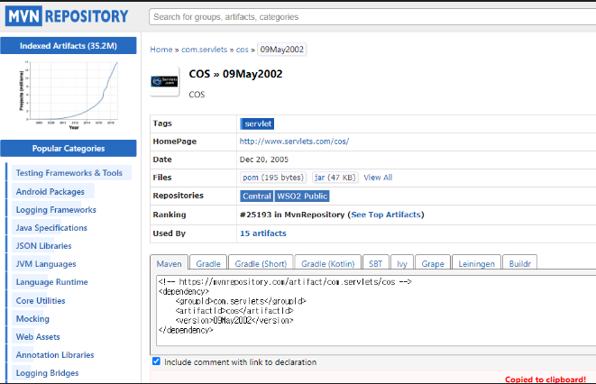596x384 pixels.
Task: Focus the search field for groups, artifacts, categories
Action: point(372,17)
